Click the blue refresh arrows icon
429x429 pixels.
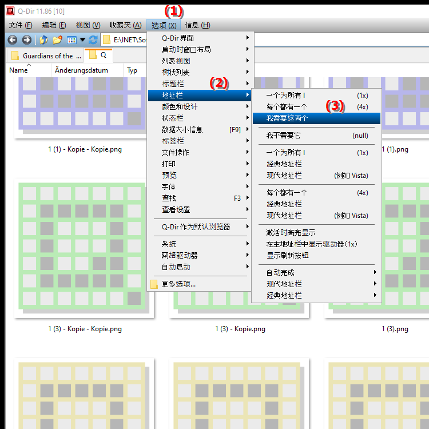point(93,40)
